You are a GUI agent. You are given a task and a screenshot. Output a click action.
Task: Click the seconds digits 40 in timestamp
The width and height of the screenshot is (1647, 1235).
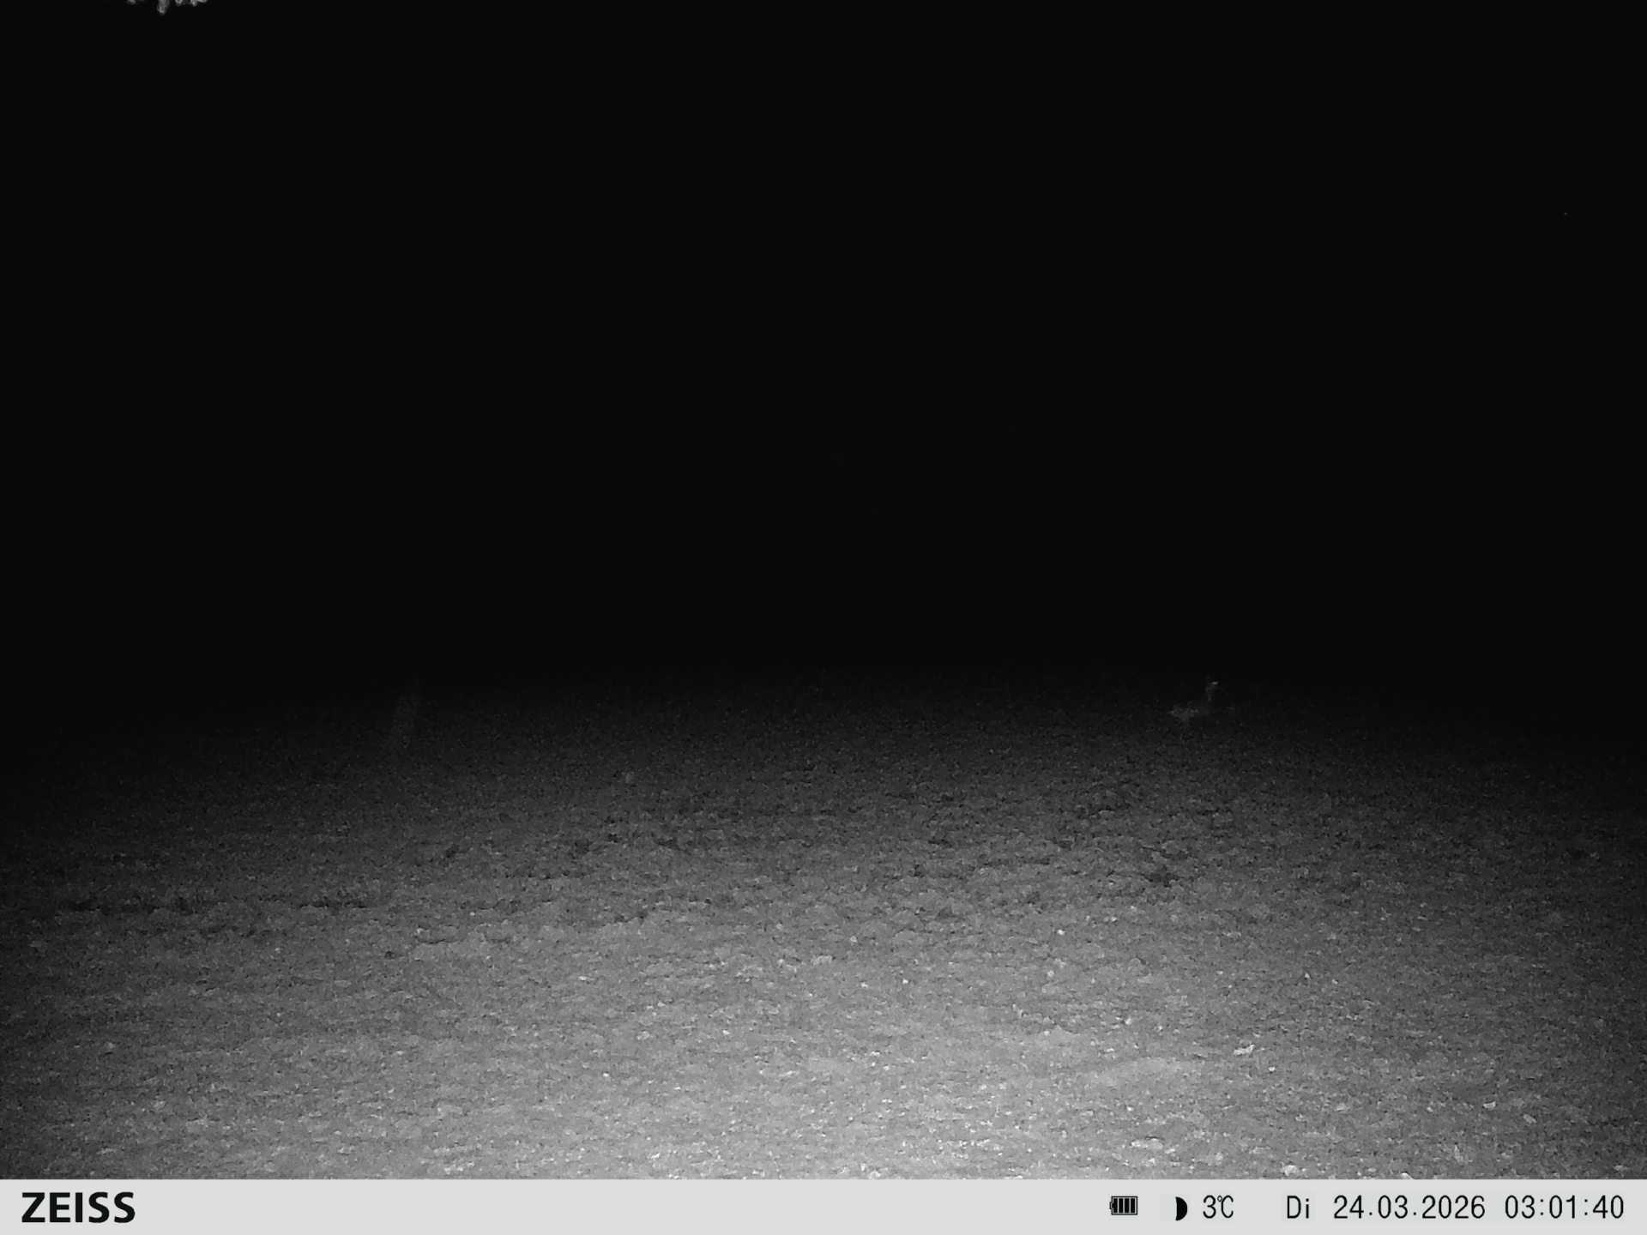click(1608, 1208)
